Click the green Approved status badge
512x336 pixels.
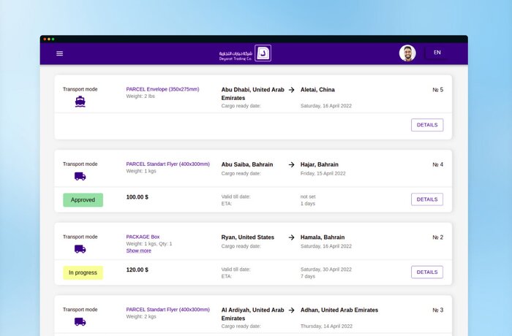83,199
